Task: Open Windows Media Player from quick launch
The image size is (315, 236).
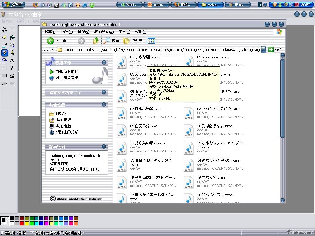Action: coord(50,5)
